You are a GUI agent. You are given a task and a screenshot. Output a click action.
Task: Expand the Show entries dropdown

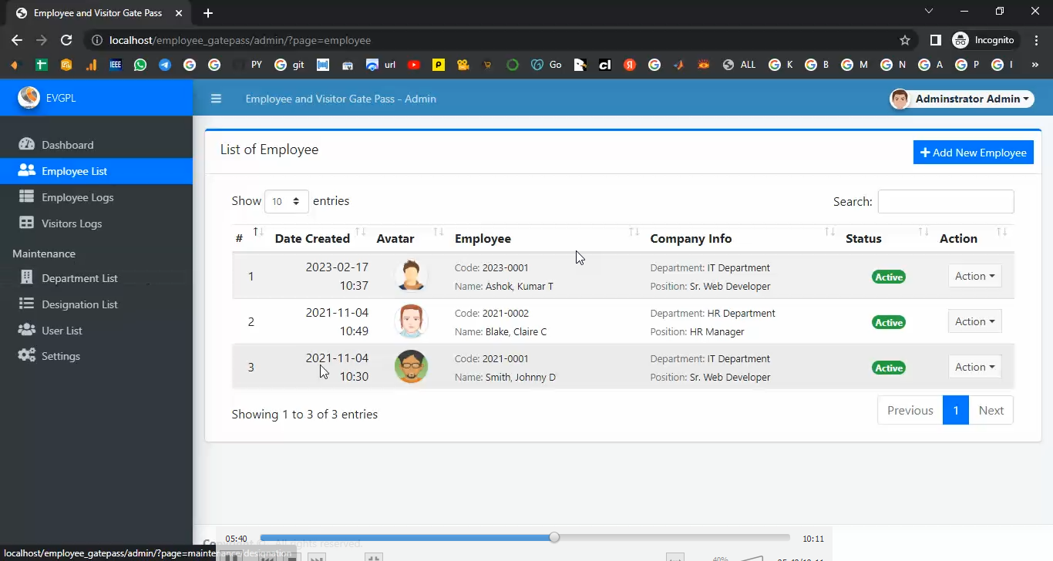(286, 201)
